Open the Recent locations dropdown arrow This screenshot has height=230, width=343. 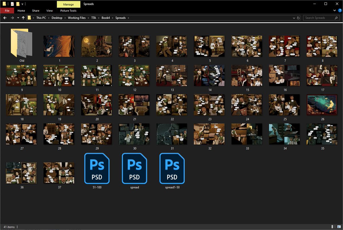click(18, 18)
